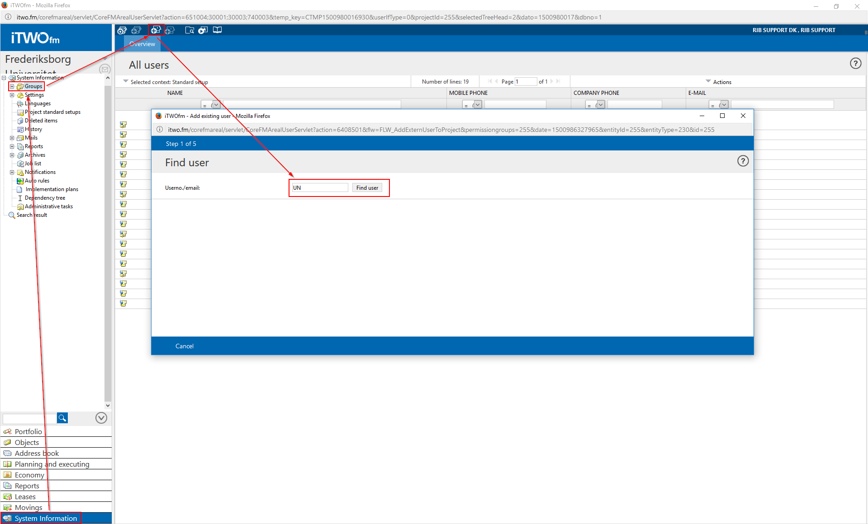Open the Address book module

[37, 453]
